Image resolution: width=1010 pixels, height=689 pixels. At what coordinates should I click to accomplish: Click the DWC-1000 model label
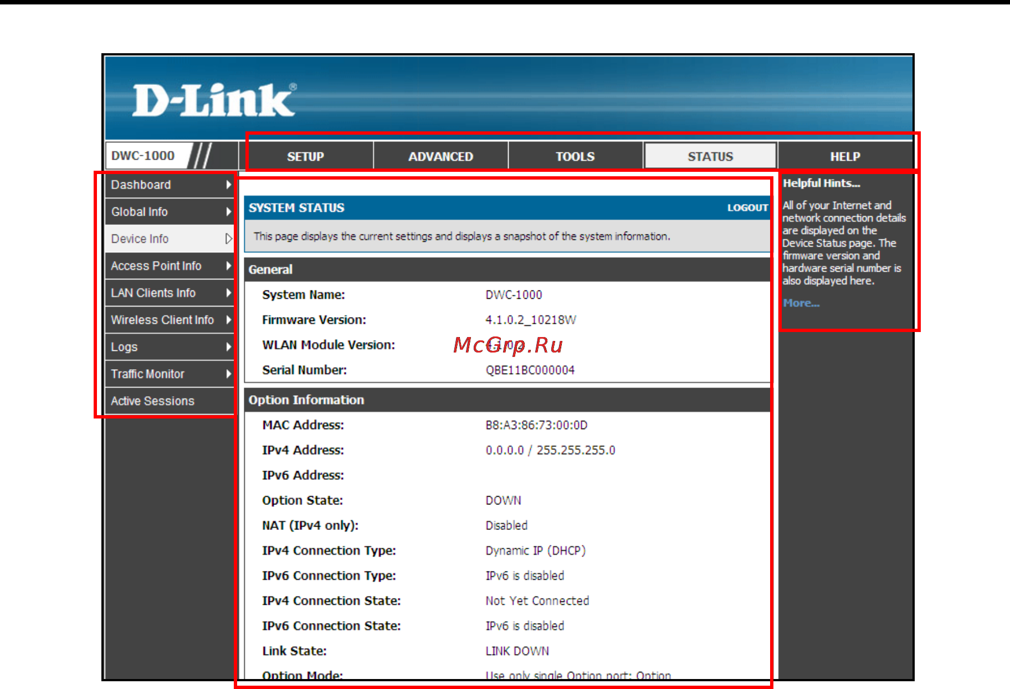click(x=143, y=156)
